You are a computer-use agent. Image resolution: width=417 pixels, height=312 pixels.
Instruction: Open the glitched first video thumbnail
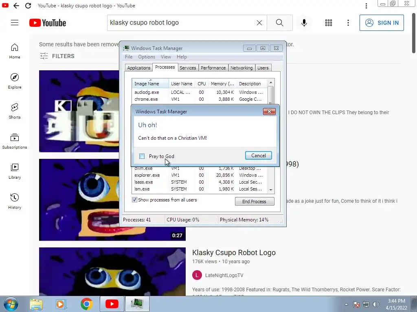coord(79,111)
